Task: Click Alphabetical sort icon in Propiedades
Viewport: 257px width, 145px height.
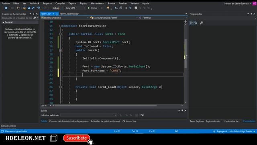Action: click(196, 23)
